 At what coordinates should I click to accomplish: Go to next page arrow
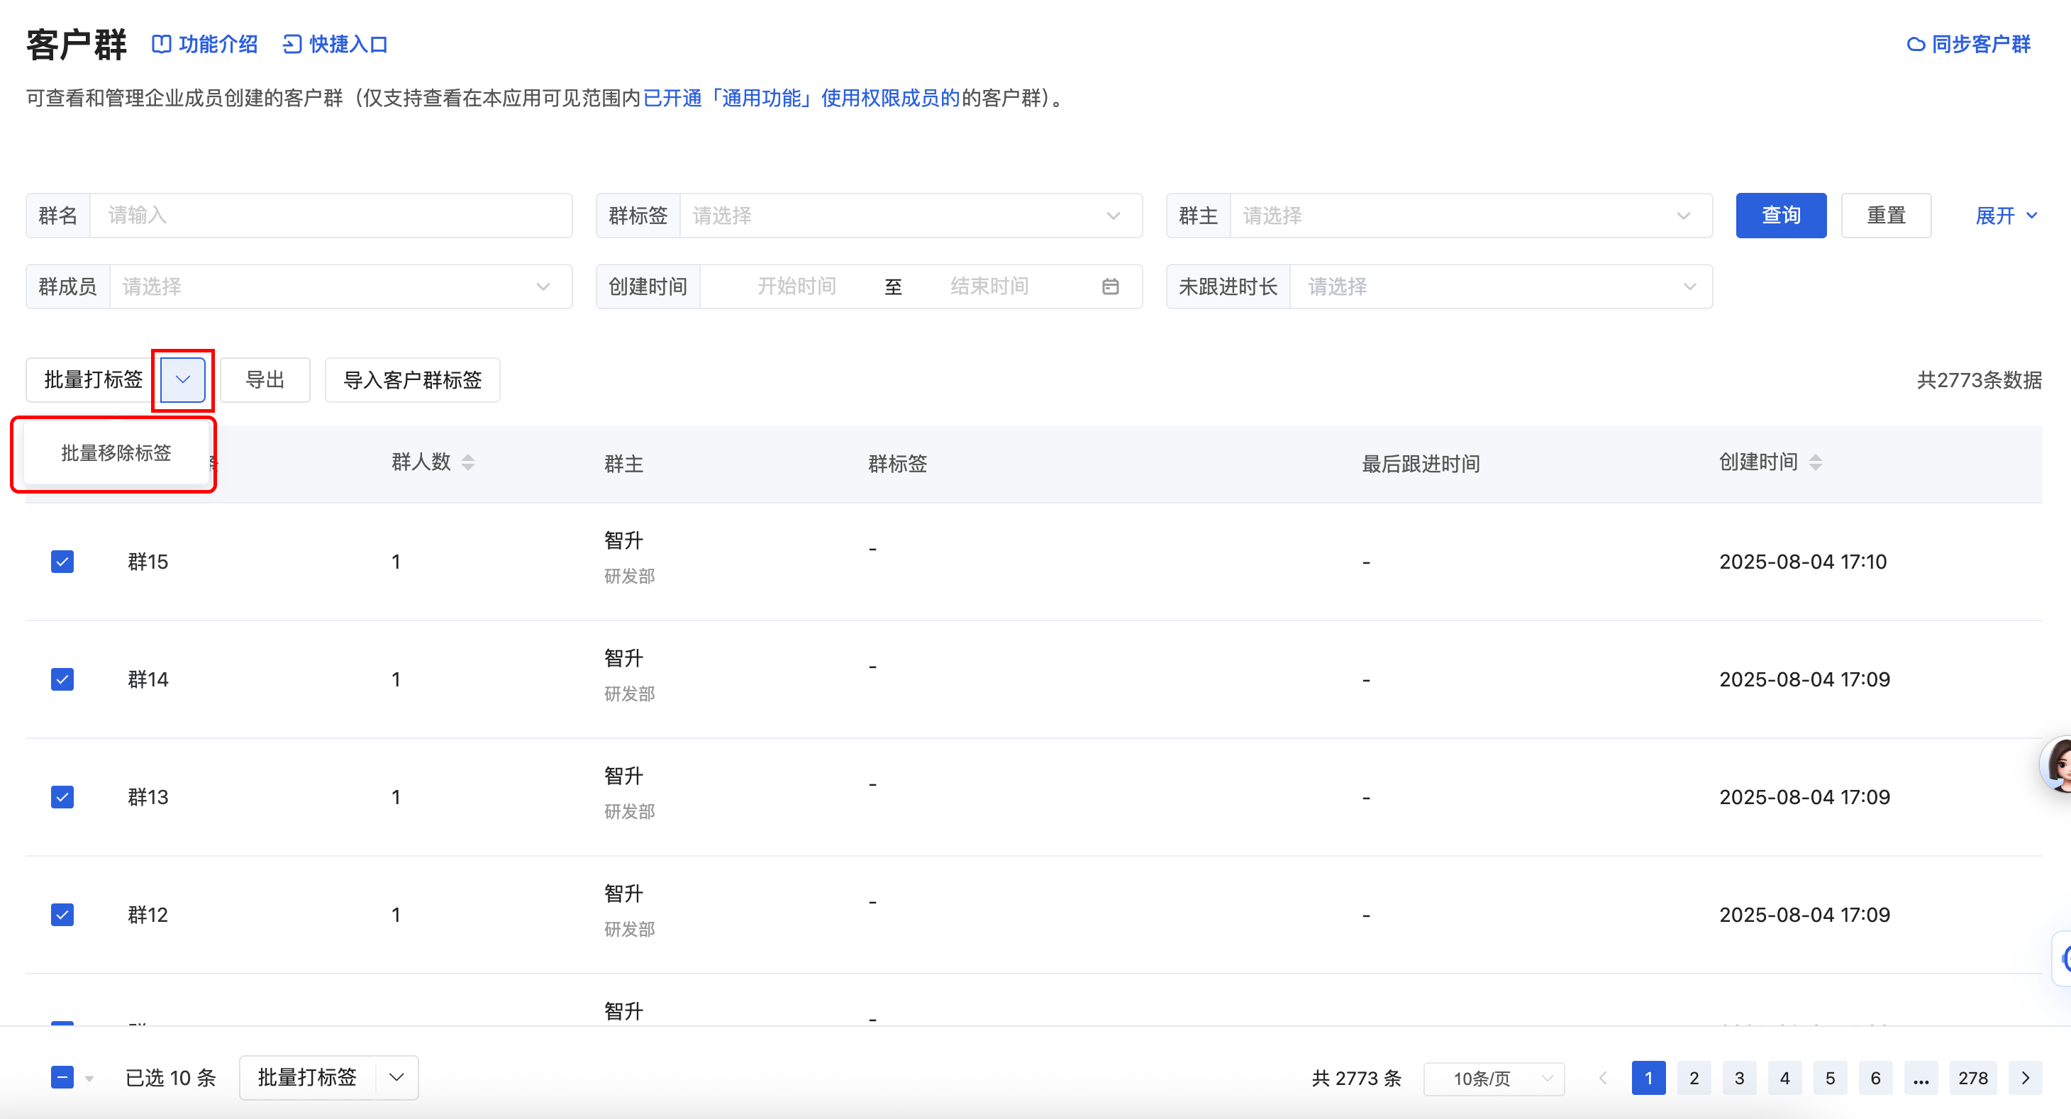(2025, 1078)
